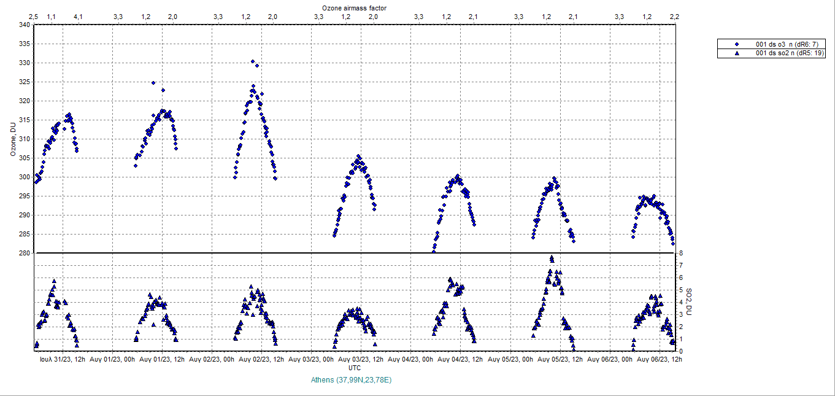Click the triangle marker icon in the legend
The image size is (835, 396).
click(x=737, y=53)
